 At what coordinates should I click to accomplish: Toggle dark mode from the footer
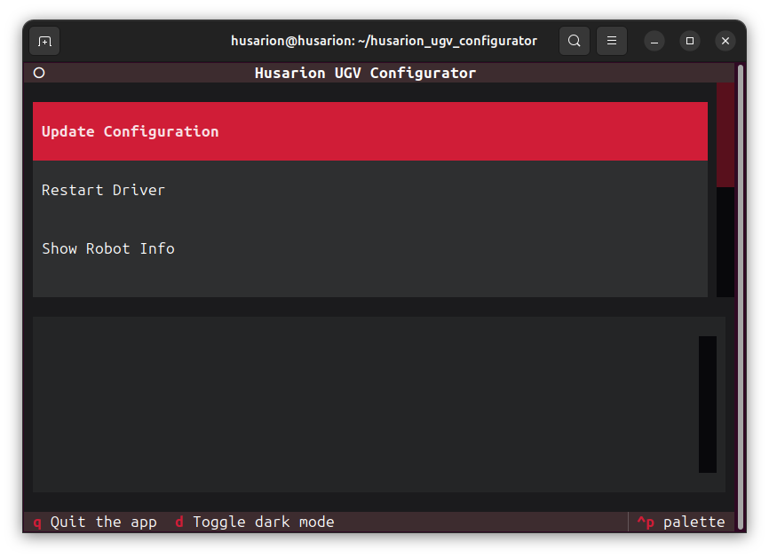pos(255,522)
